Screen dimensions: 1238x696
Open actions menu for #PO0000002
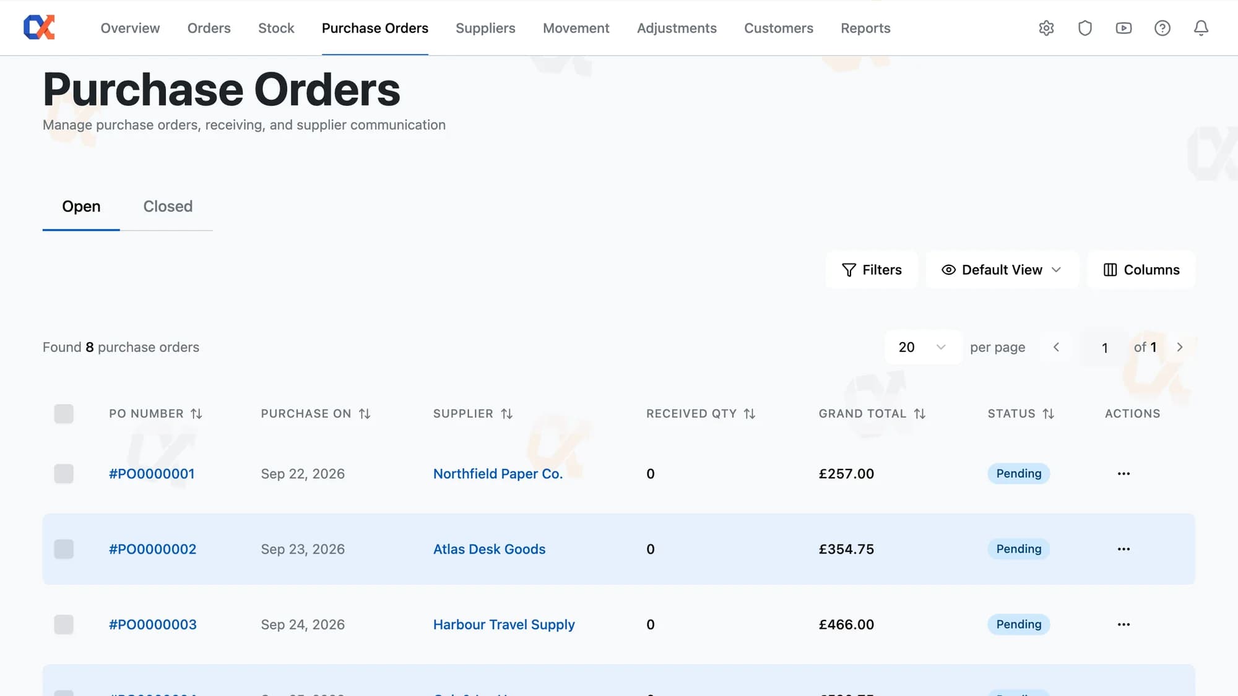[x=1123, y=549]
